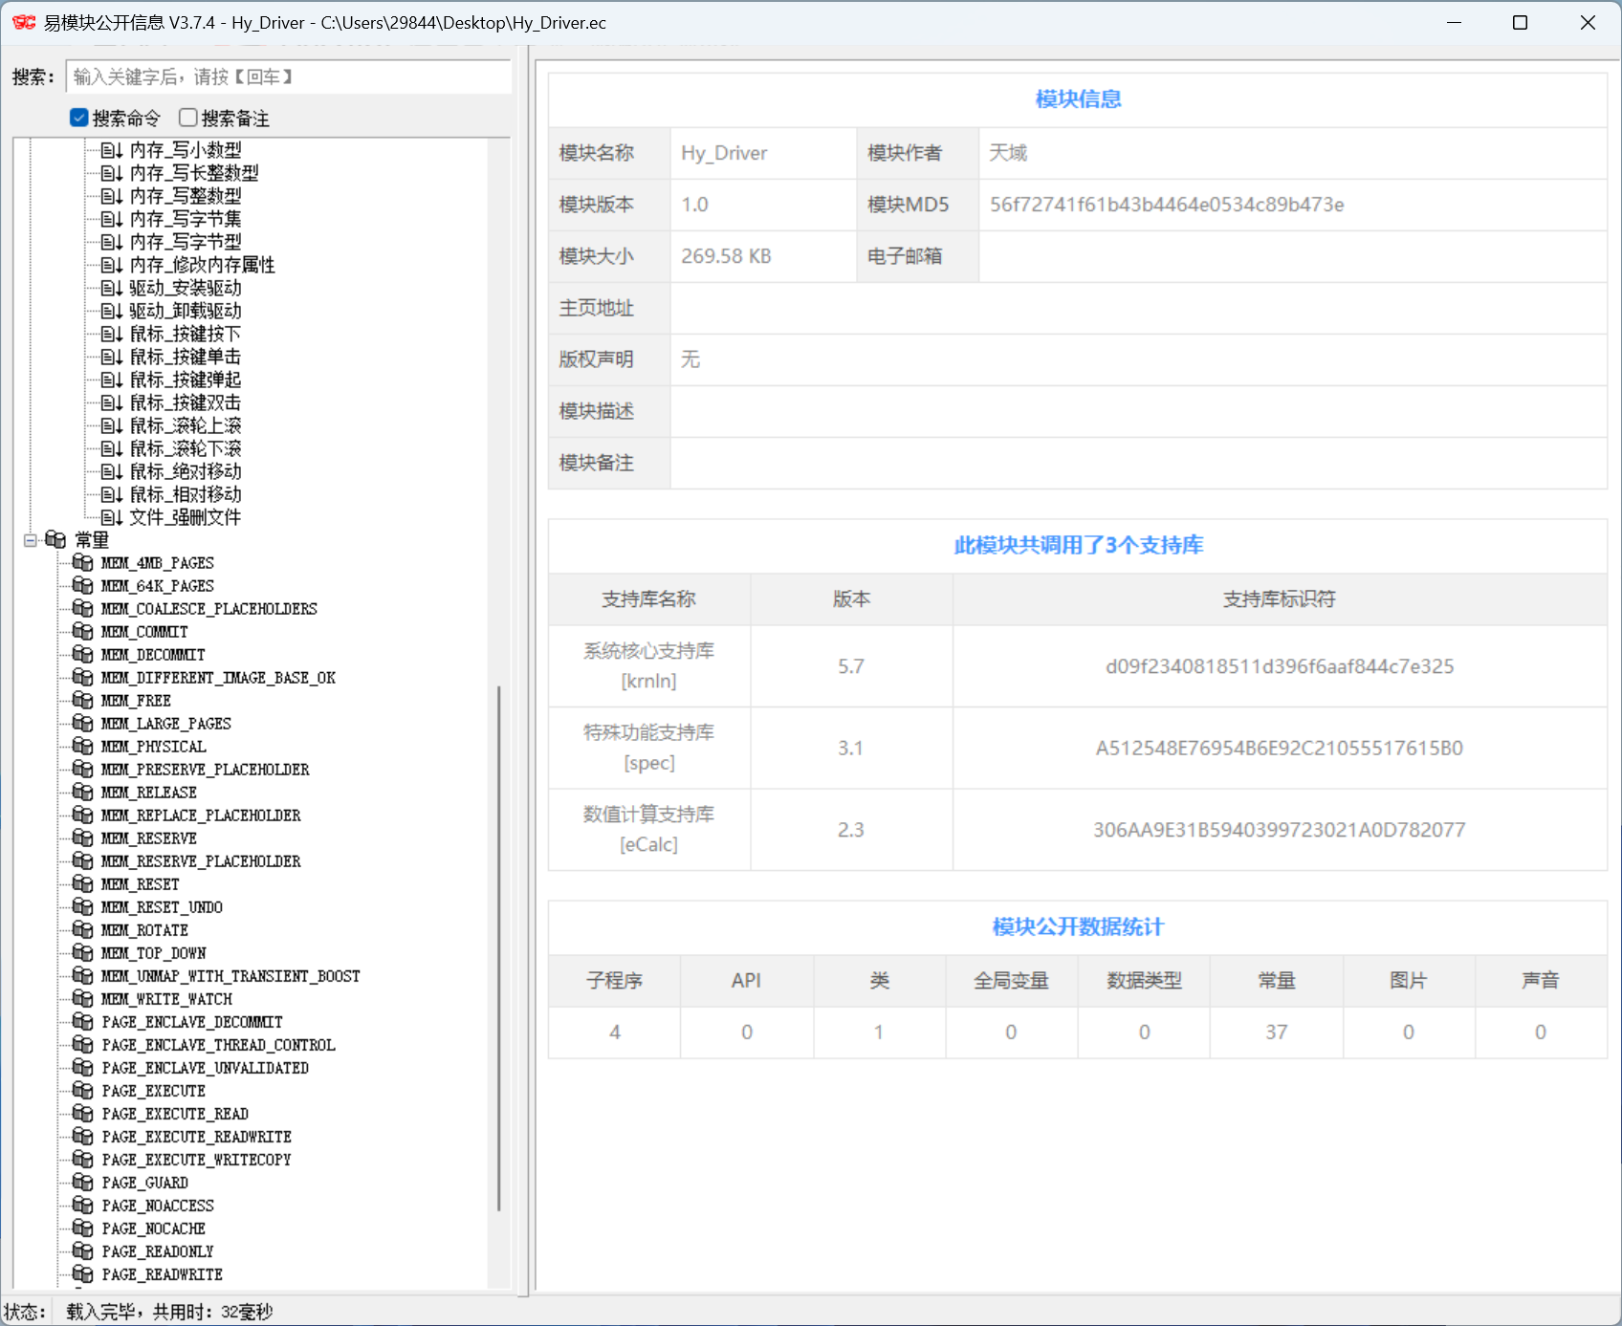
Task: Click the constant icon for PAGE_READONLY
Action: point(83,1251)
